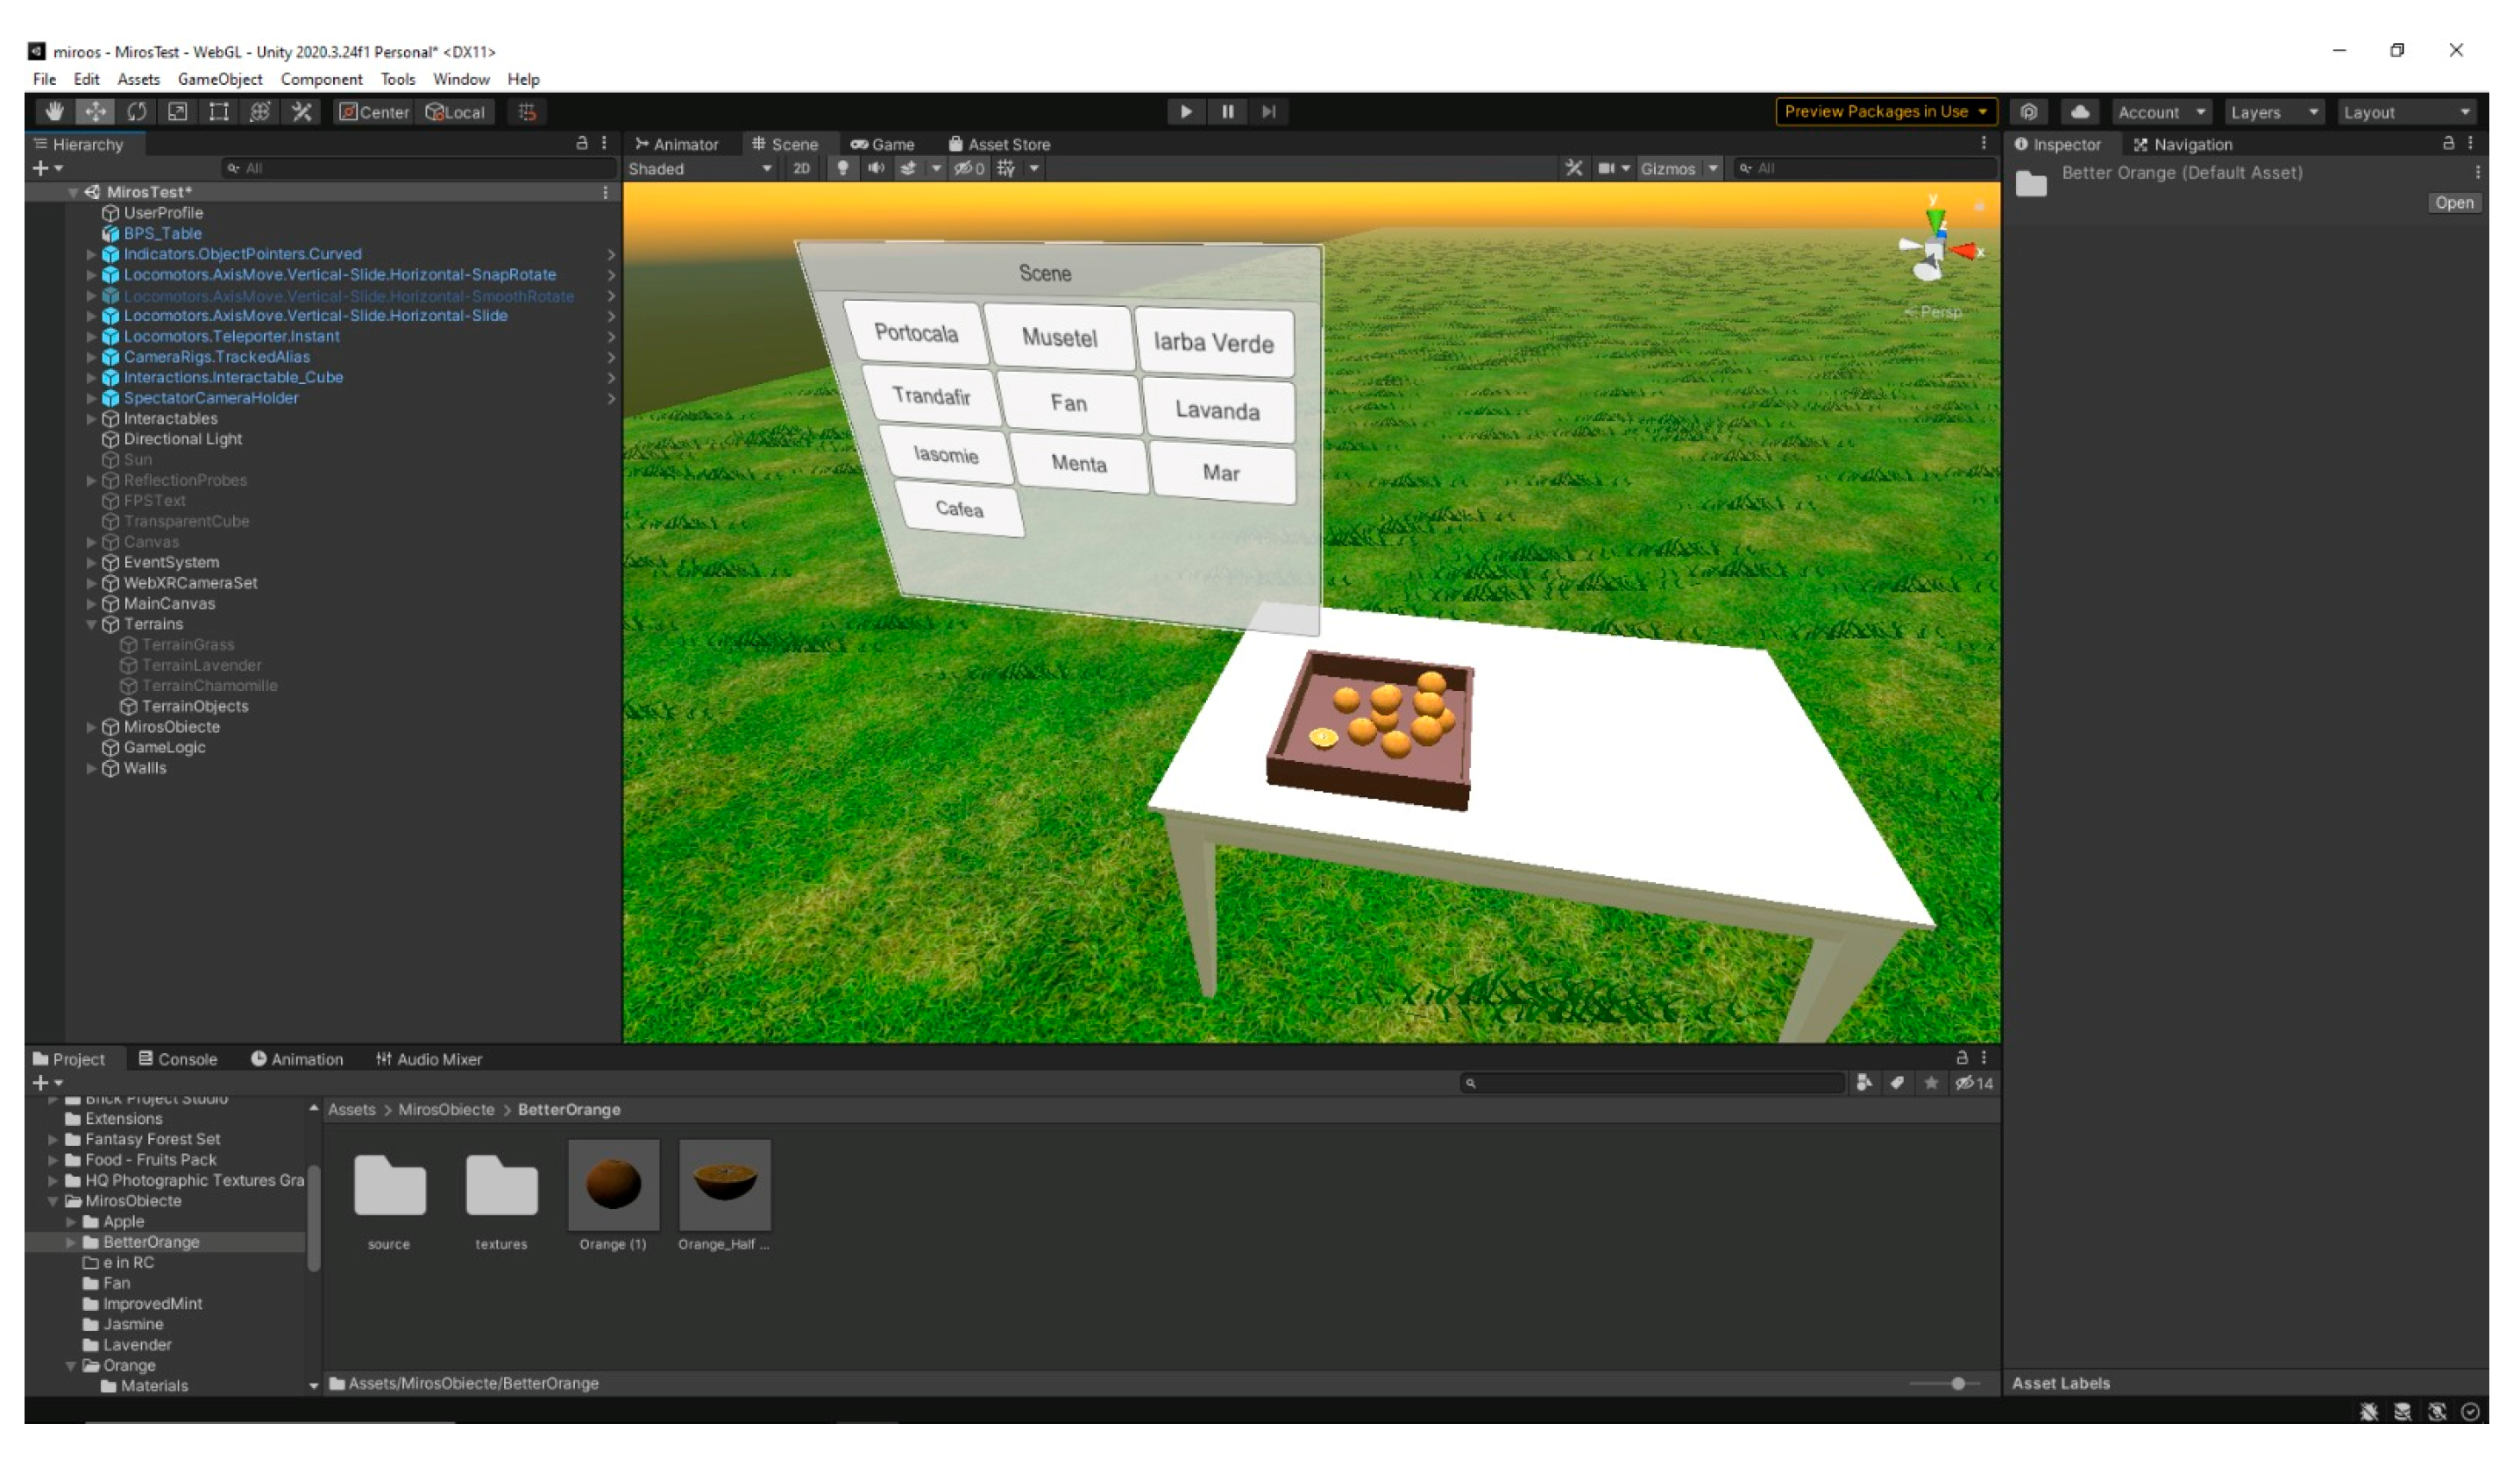This screenshot has width=2520, height=1459.
Task: Toggle scene lighting bulb icon
Action: pos(843,168)
